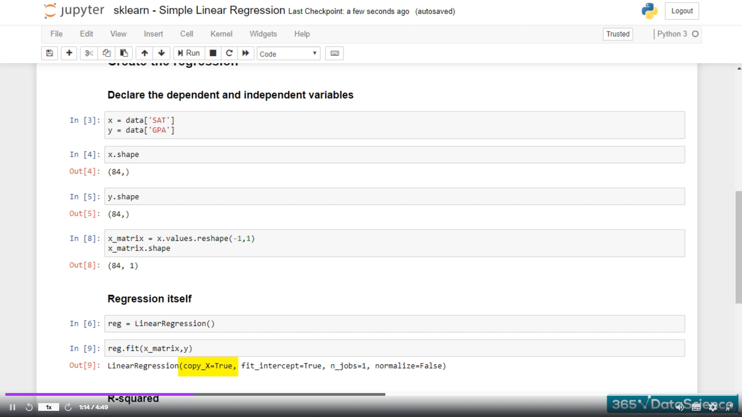This screenshot has height=417, width=742.
Task: Restart kernel and run all icon
Action: [246, 53]
